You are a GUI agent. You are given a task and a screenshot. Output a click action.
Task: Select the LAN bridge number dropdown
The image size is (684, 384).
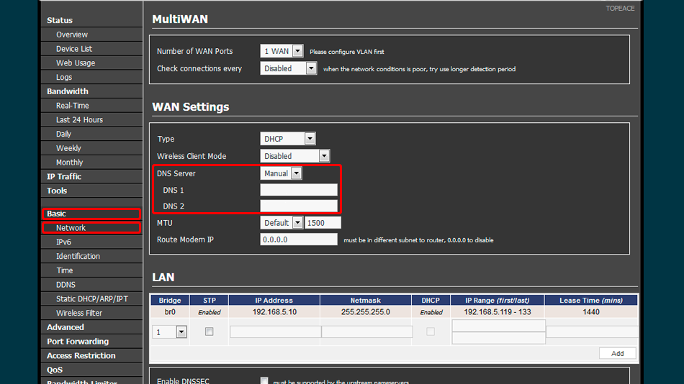pyautogui.click(x=170, y=332)
